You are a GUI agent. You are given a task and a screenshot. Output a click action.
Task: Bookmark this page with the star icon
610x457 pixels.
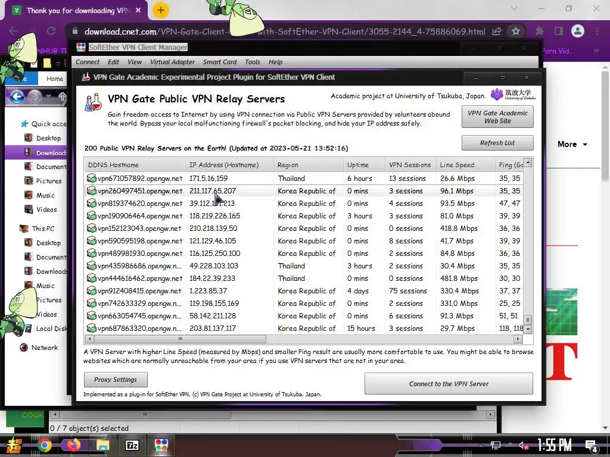coord(516,31)
